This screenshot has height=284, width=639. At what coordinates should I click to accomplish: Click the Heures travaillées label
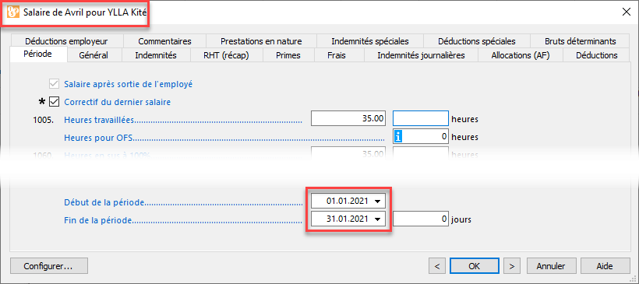click(100, 120)
